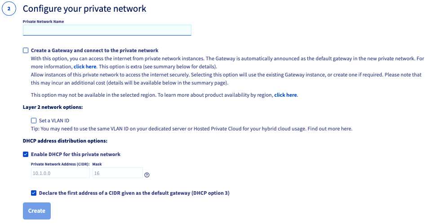
Task: Click the 'DHCP address distribution options' heading
Action: (65, 141)
